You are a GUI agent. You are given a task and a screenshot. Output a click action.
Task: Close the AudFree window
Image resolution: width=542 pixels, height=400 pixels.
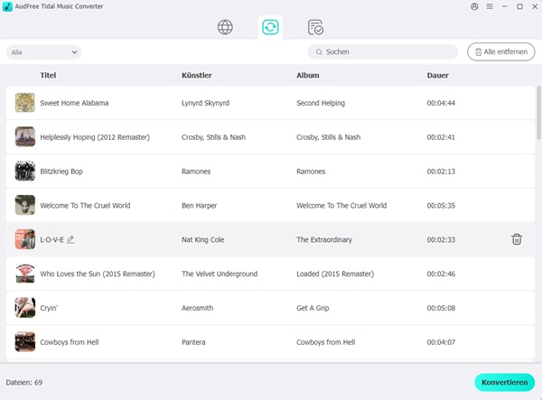(535, 6)
